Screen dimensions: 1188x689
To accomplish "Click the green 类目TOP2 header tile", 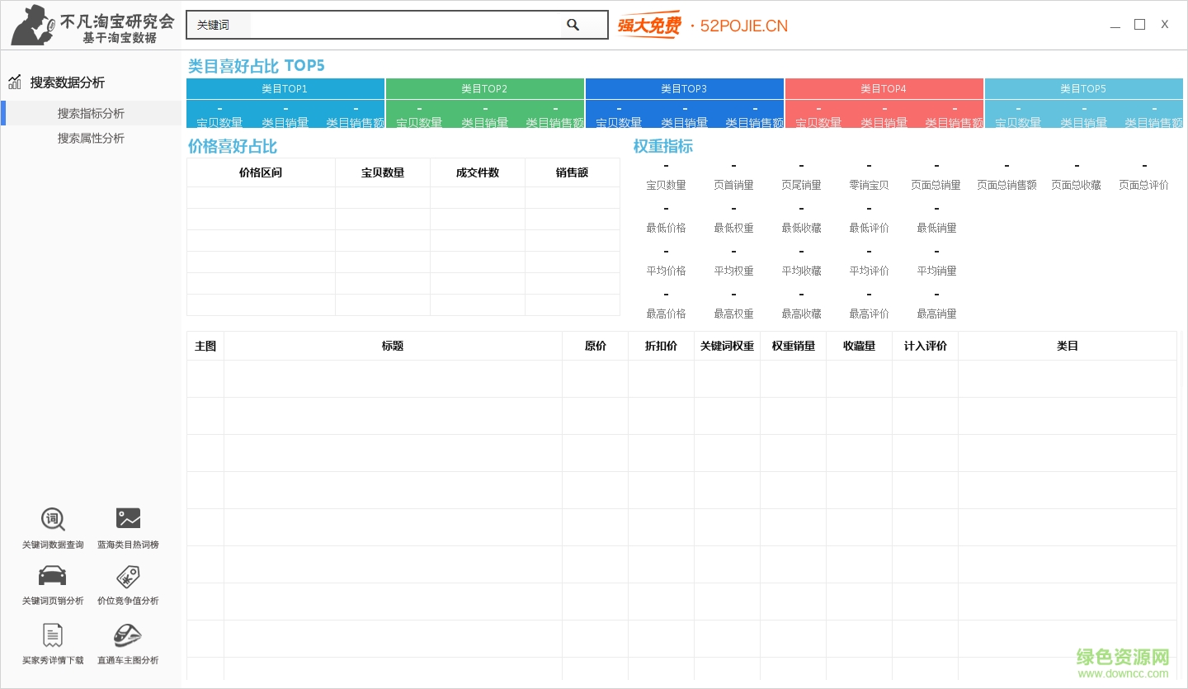I will tap(484, 89).
